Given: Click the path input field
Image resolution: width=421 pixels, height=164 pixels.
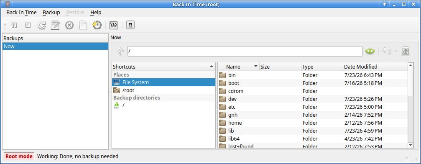Looking at the screenshot, I should pyautogui.click(x=245, y=51).
